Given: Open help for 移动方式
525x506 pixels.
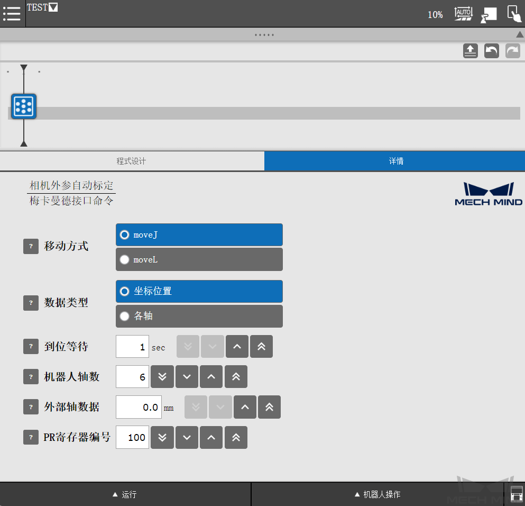Looking at the screenshot, I should point(31,246).
